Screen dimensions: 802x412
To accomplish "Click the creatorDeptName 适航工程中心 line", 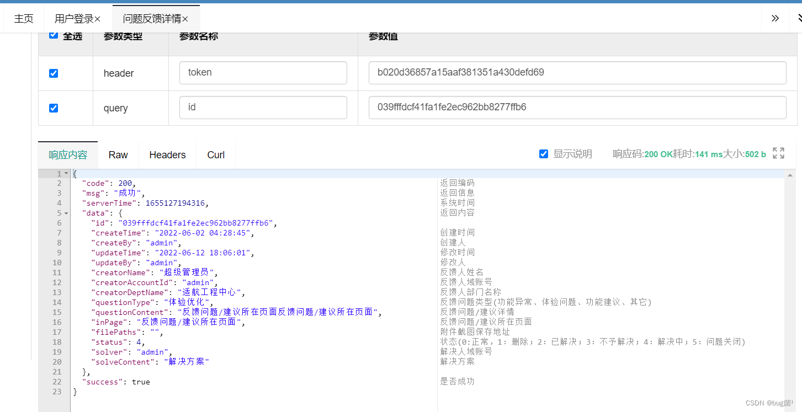I will pos(168,293).
